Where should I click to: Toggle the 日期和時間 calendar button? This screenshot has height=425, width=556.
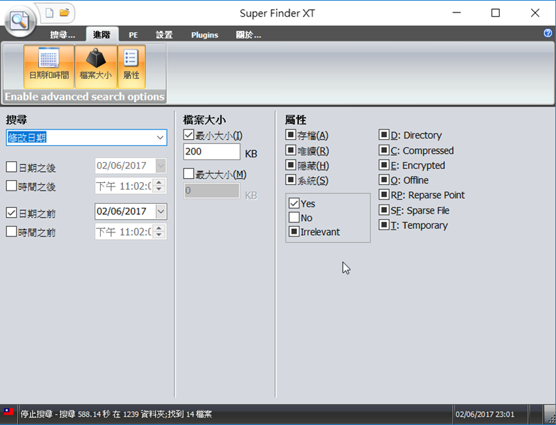49,66
